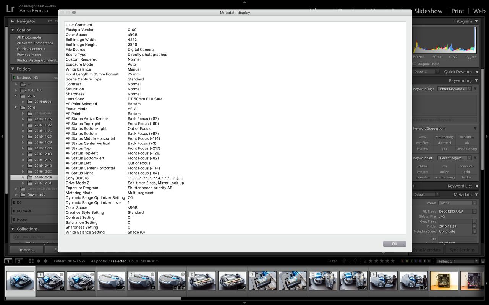Collapse the Keywording panel

point(476,80)
